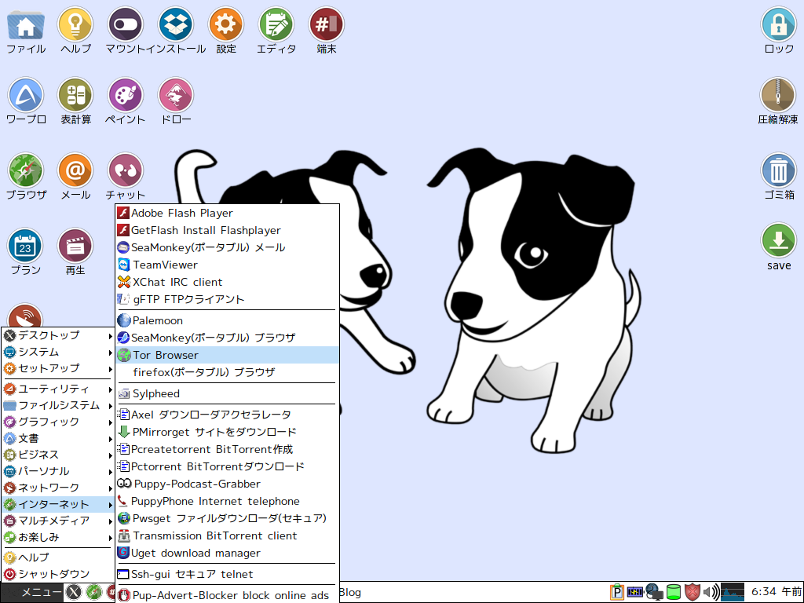Open gFTP FTPクライアント entry

pyautogui.click(x=228, y=299)
